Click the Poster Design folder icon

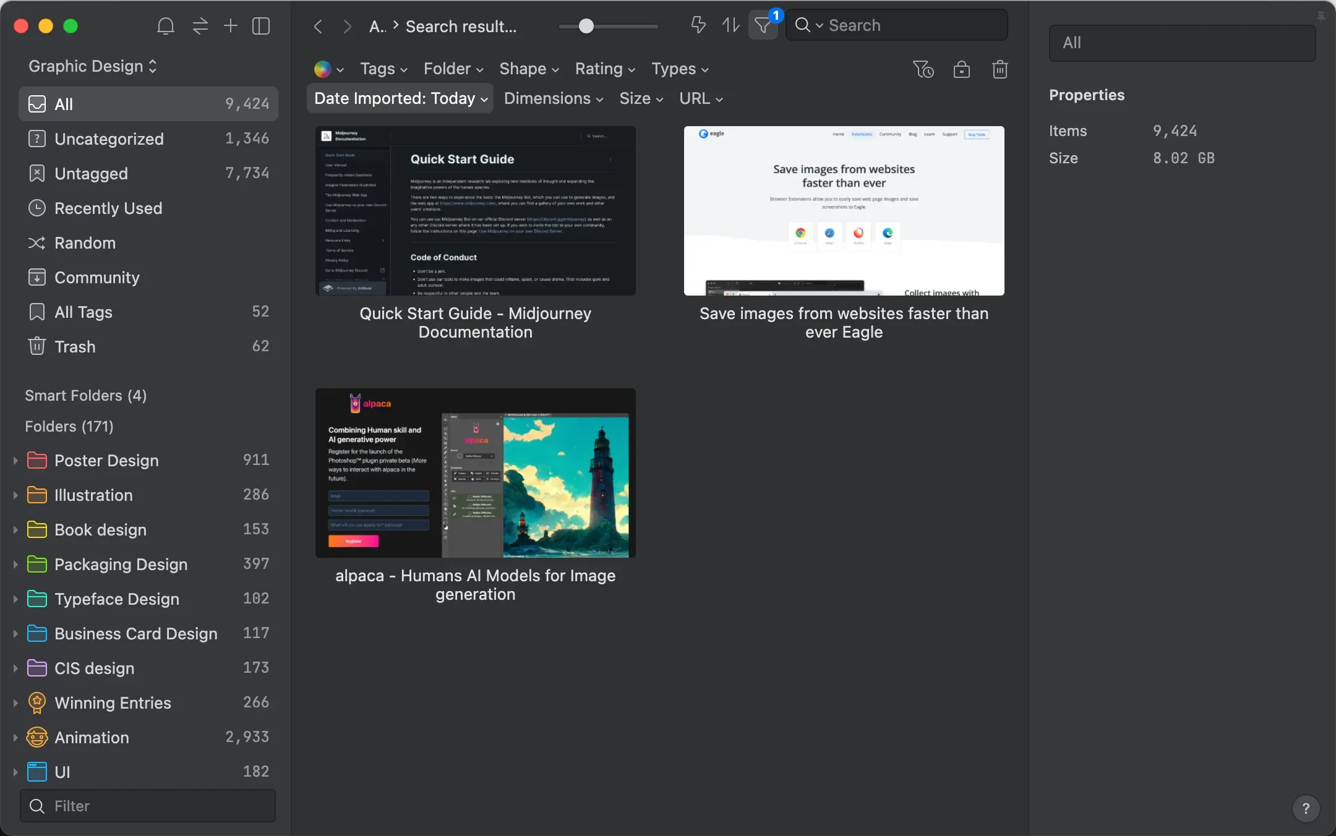pyautogui.click(x=37, y=460)
